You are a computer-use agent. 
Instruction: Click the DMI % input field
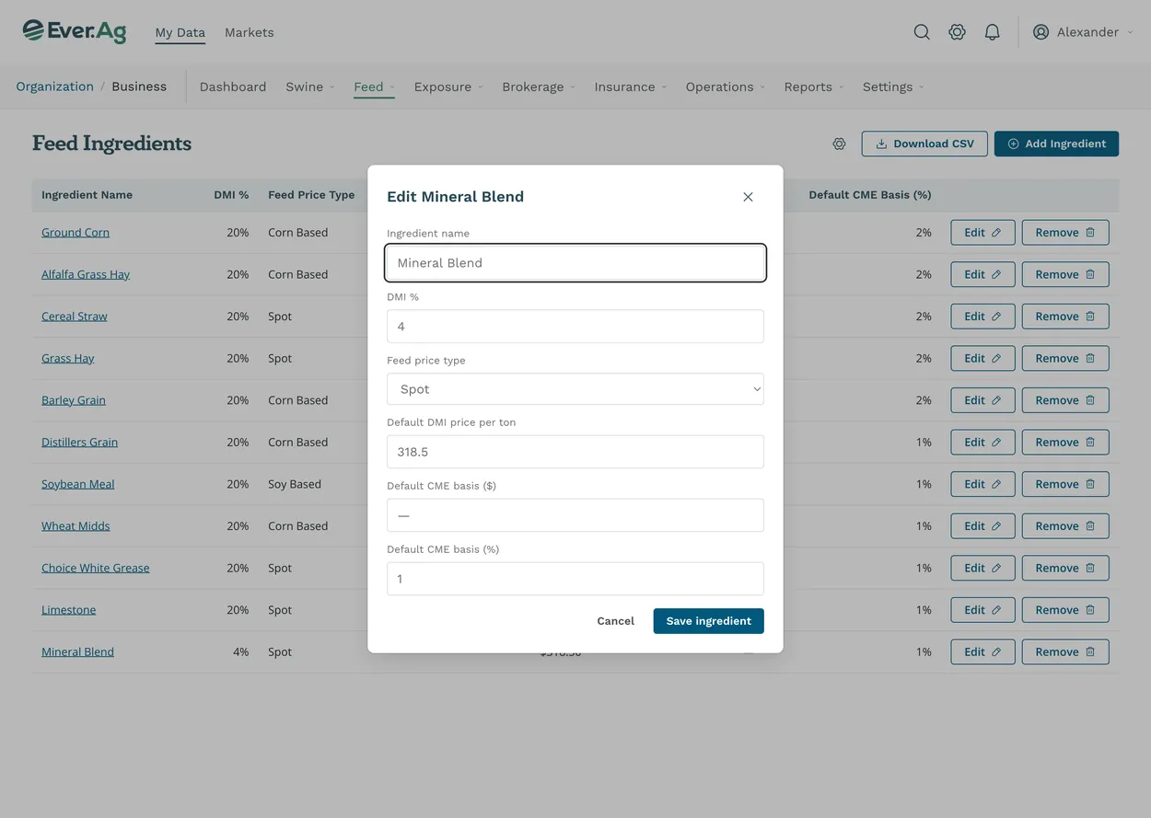(575, 327)
